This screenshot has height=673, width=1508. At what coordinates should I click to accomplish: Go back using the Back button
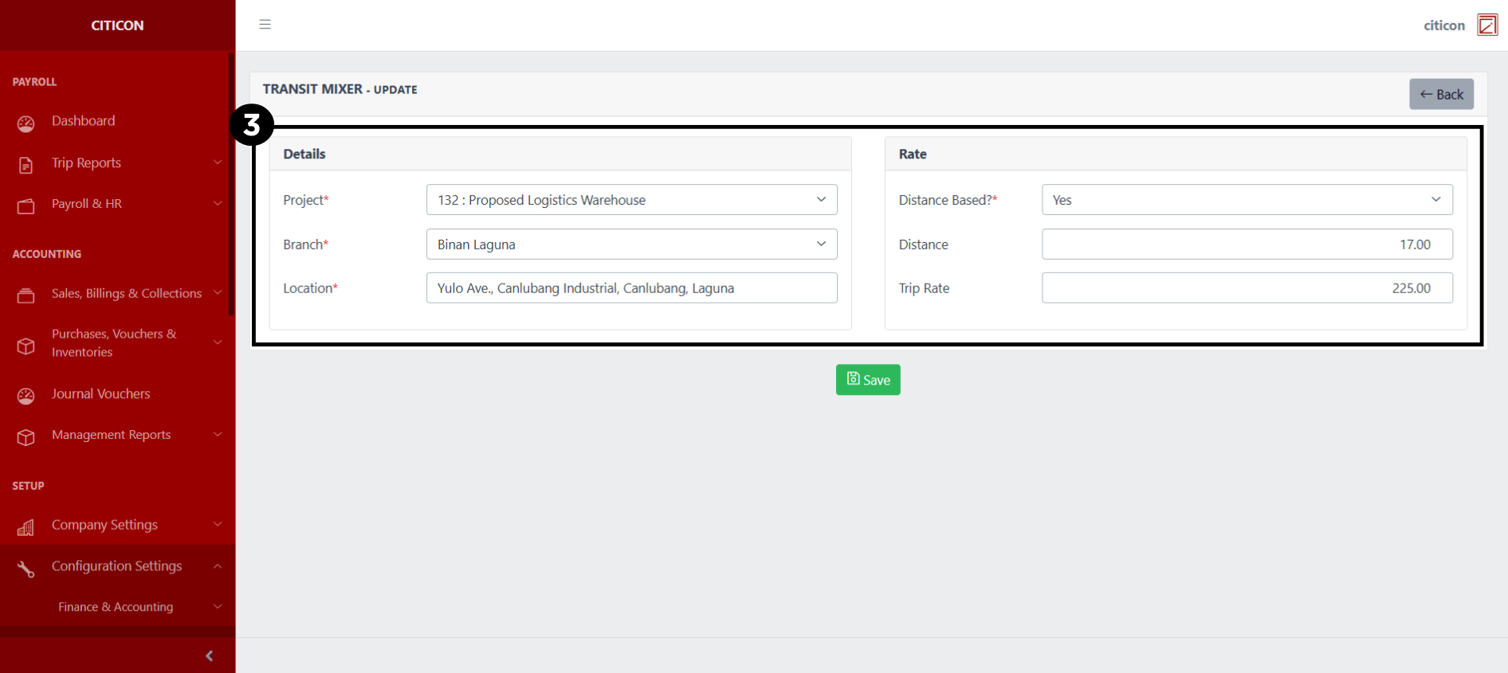point(1441,94)
